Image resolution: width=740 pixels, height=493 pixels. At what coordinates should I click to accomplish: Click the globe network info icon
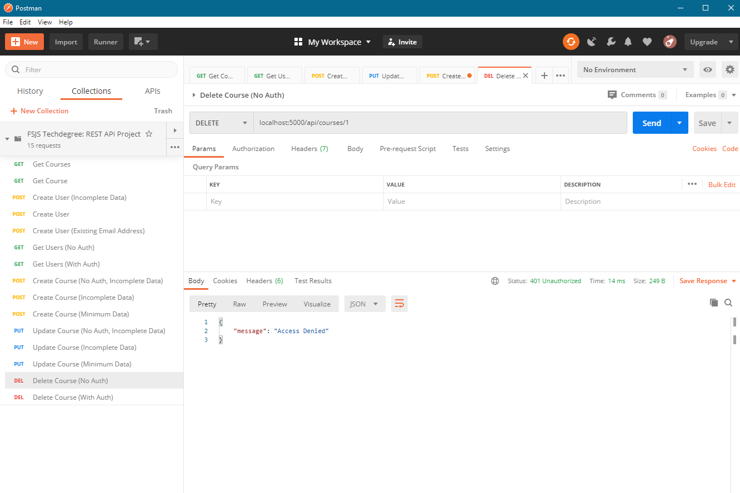(x=494, y=280)
